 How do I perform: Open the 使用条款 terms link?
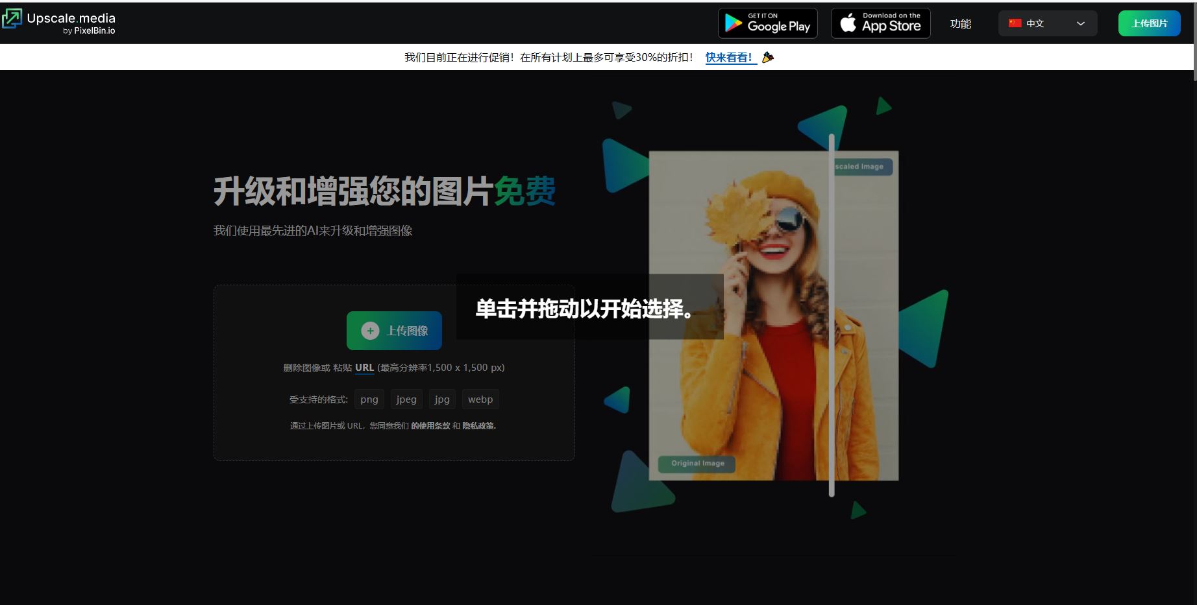430,426
